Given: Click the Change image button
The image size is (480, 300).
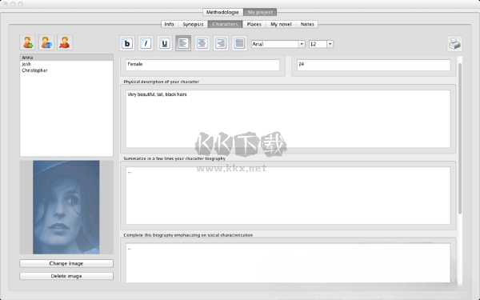Looking at the screenshot, I should (66, 263).
